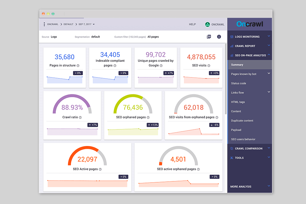Expand the Crawl Report section chevron
This screenshot has width=306, height=204.
pyautogui.click(x=269, y=46)
